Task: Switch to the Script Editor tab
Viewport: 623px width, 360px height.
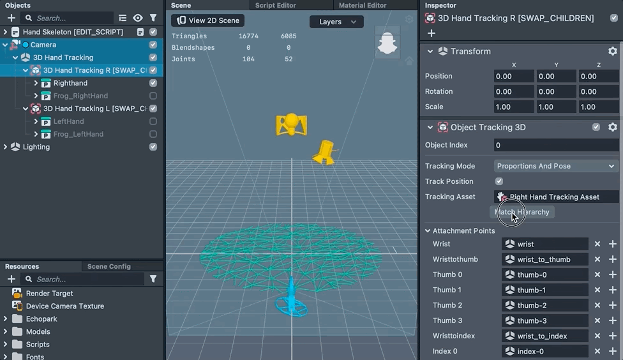Action: [x=275, y=5]
